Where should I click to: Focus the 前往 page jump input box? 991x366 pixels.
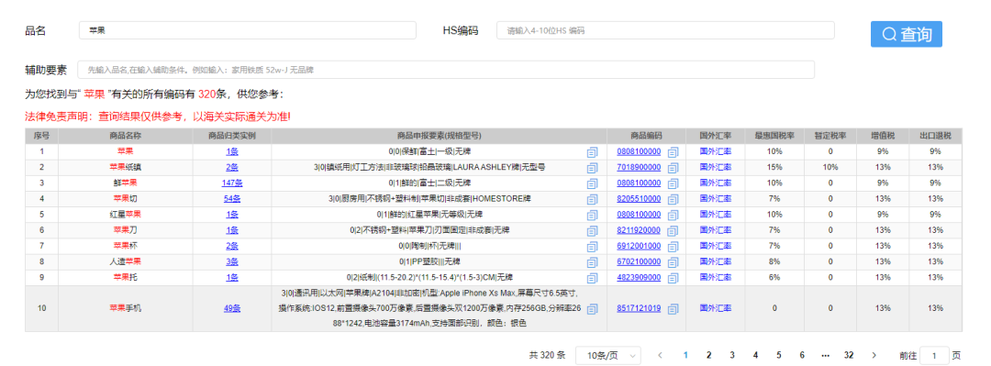tap(935, 355)
